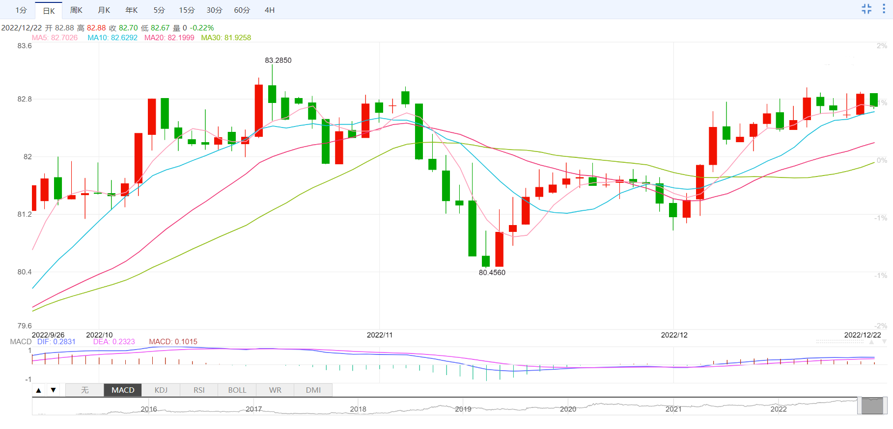Screen dimensions: 893x429
Task: Select the 15分 interval tab
Action: coord(187,10)
